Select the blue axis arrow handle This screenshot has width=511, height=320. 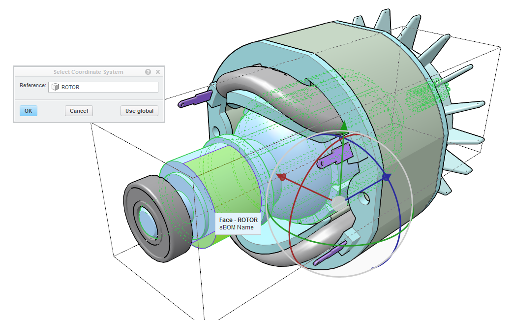pyautogui.click(x=387, y=177)
